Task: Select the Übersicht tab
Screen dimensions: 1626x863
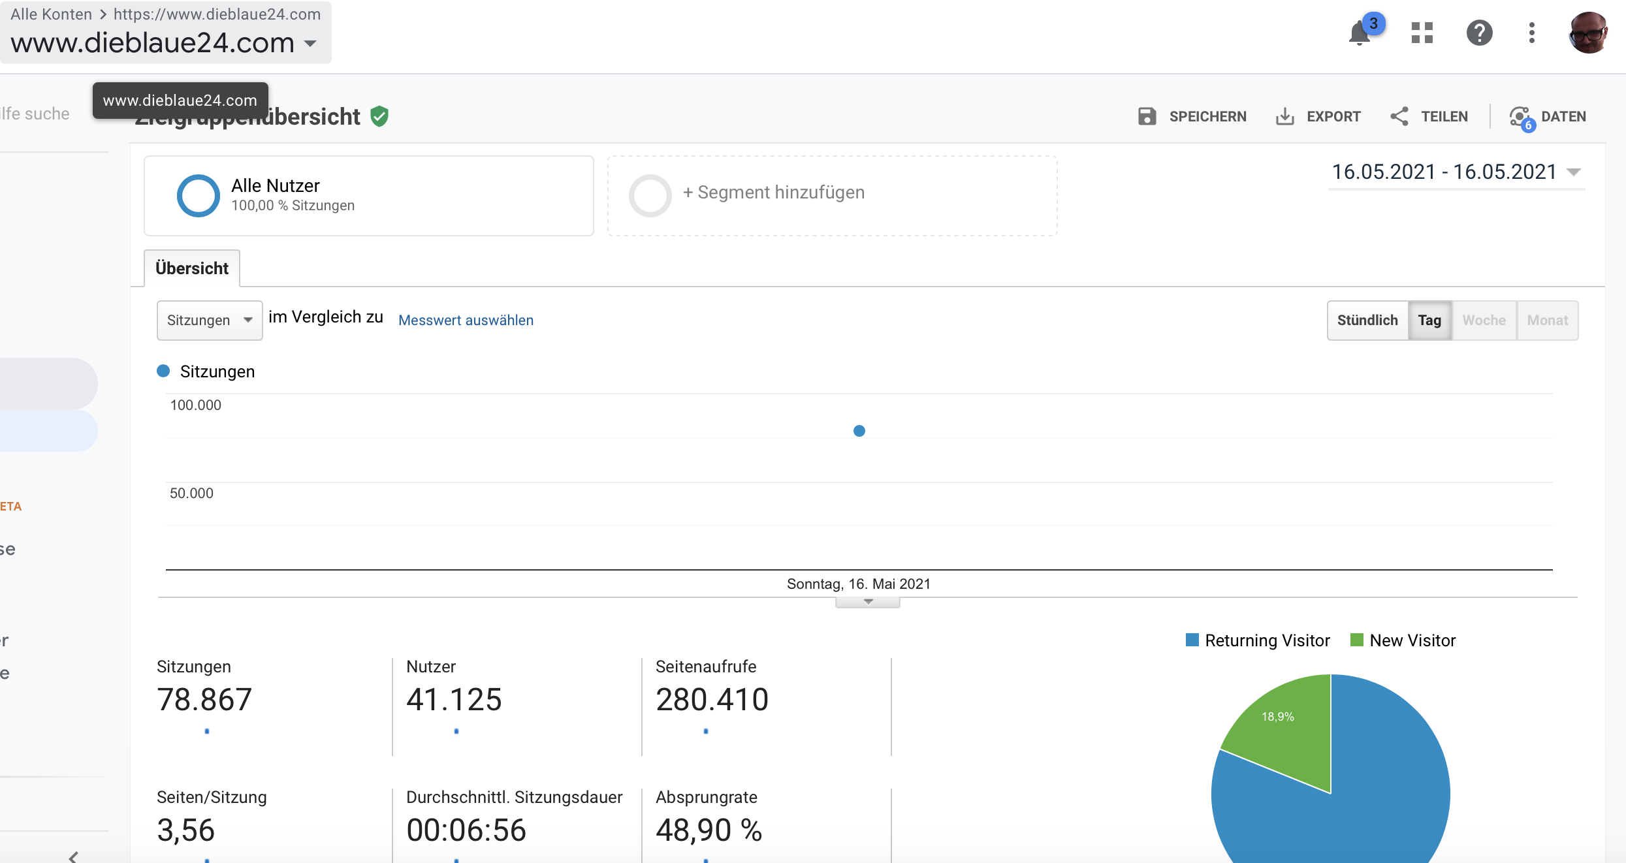Action: coord(192,268)
